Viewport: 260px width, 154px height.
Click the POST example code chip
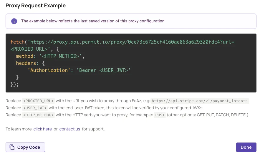point(160,115)
